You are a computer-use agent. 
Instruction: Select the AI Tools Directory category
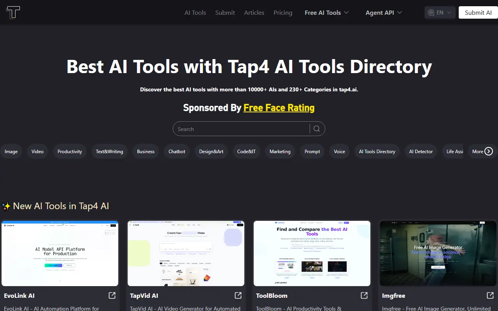point(377,152)
